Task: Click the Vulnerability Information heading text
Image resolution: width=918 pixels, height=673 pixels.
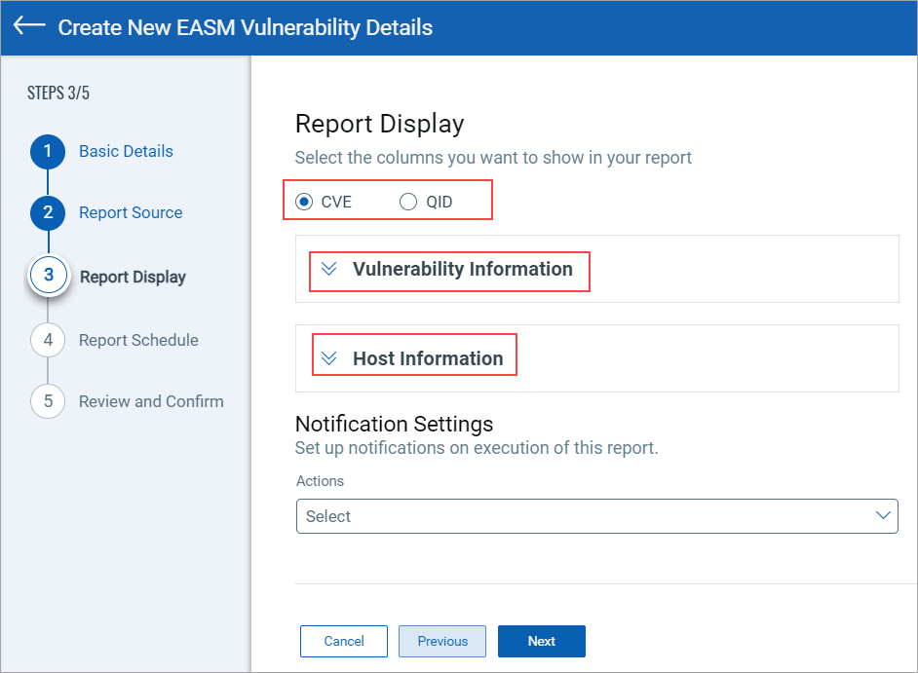Action: pos(463,269)
